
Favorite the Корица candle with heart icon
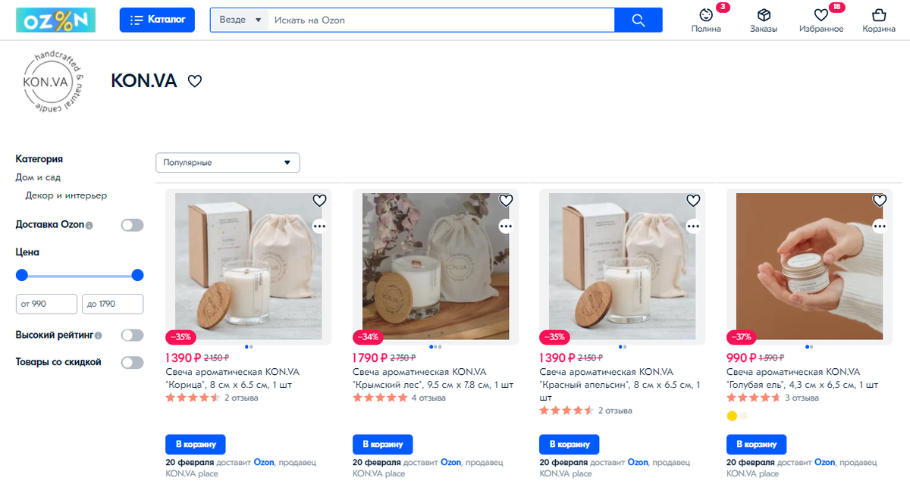[x=319, y=201]
